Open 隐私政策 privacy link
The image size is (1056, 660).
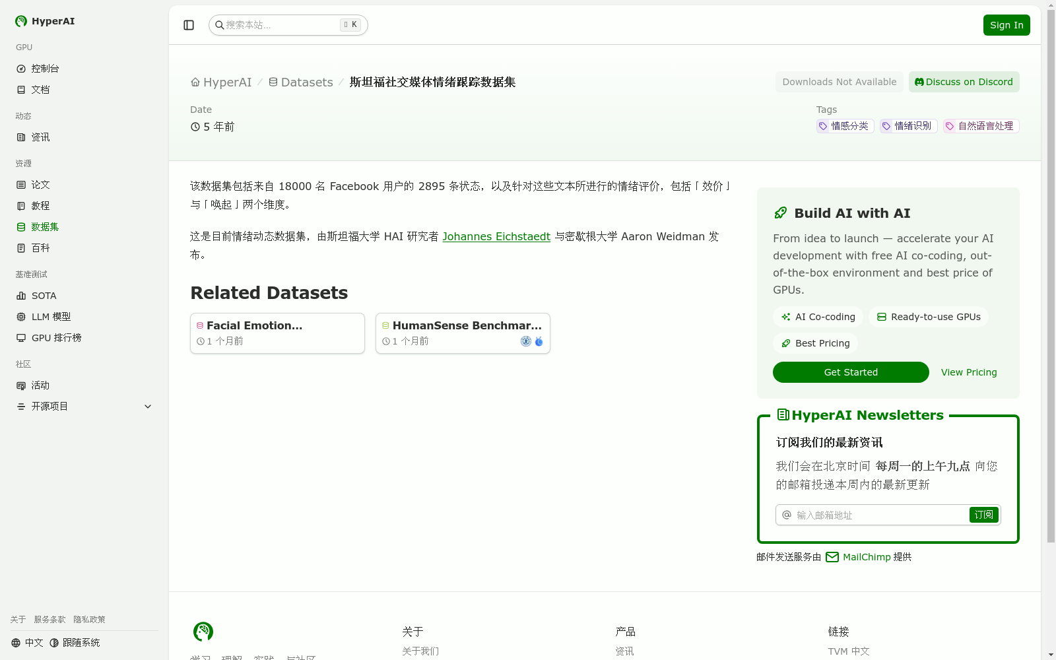click(x=89, y=620)
